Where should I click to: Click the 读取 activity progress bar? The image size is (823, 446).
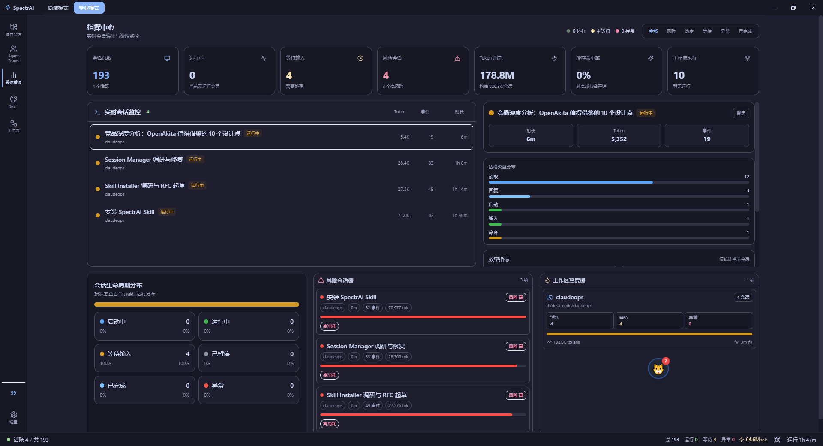[619, 182]
